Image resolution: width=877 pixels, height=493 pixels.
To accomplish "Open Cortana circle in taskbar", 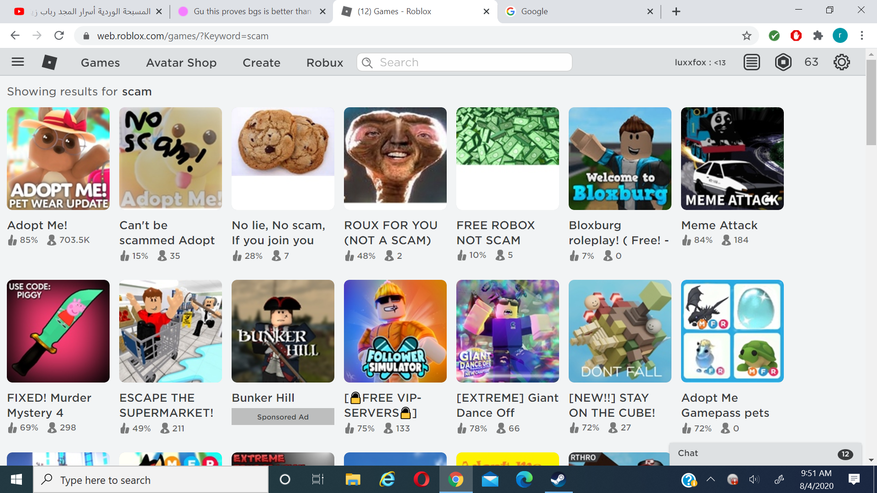I will (x=285, y=479).
